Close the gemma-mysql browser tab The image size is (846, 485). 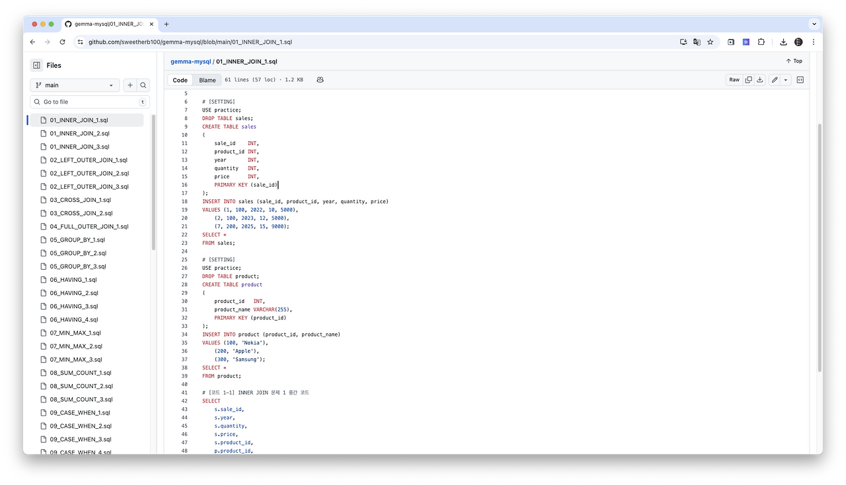point(151,24)
